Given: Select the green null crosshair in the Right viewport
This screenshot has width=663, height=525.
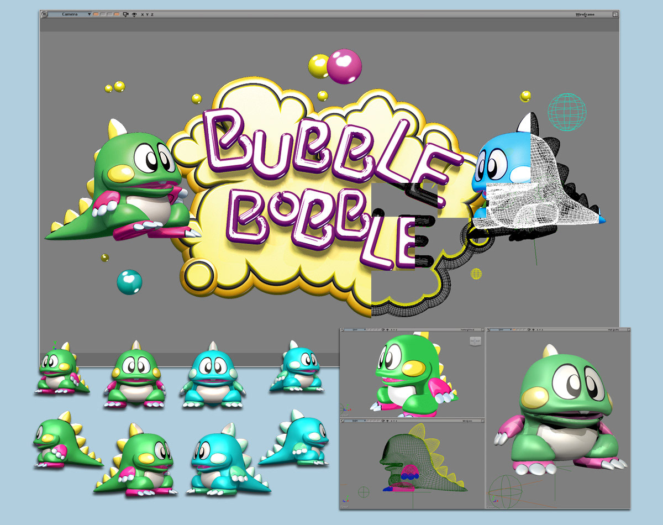Looking at the screenshot, I should (x=364, y=491).
